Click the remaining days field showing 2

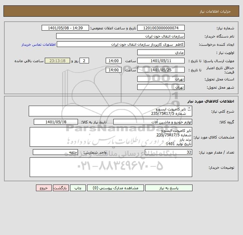pyautogui.click(x=84, y=61)
